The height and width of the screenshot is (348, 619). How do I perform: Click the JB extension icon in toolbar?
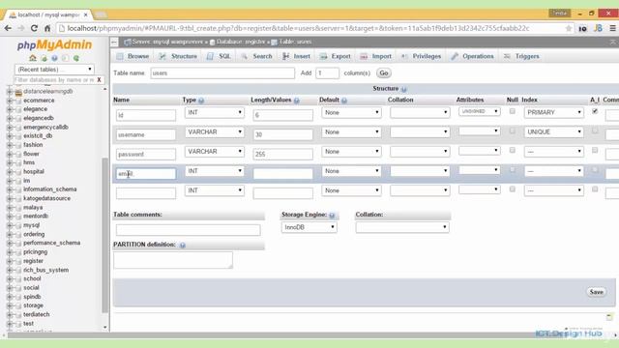(x=598, y=28)
